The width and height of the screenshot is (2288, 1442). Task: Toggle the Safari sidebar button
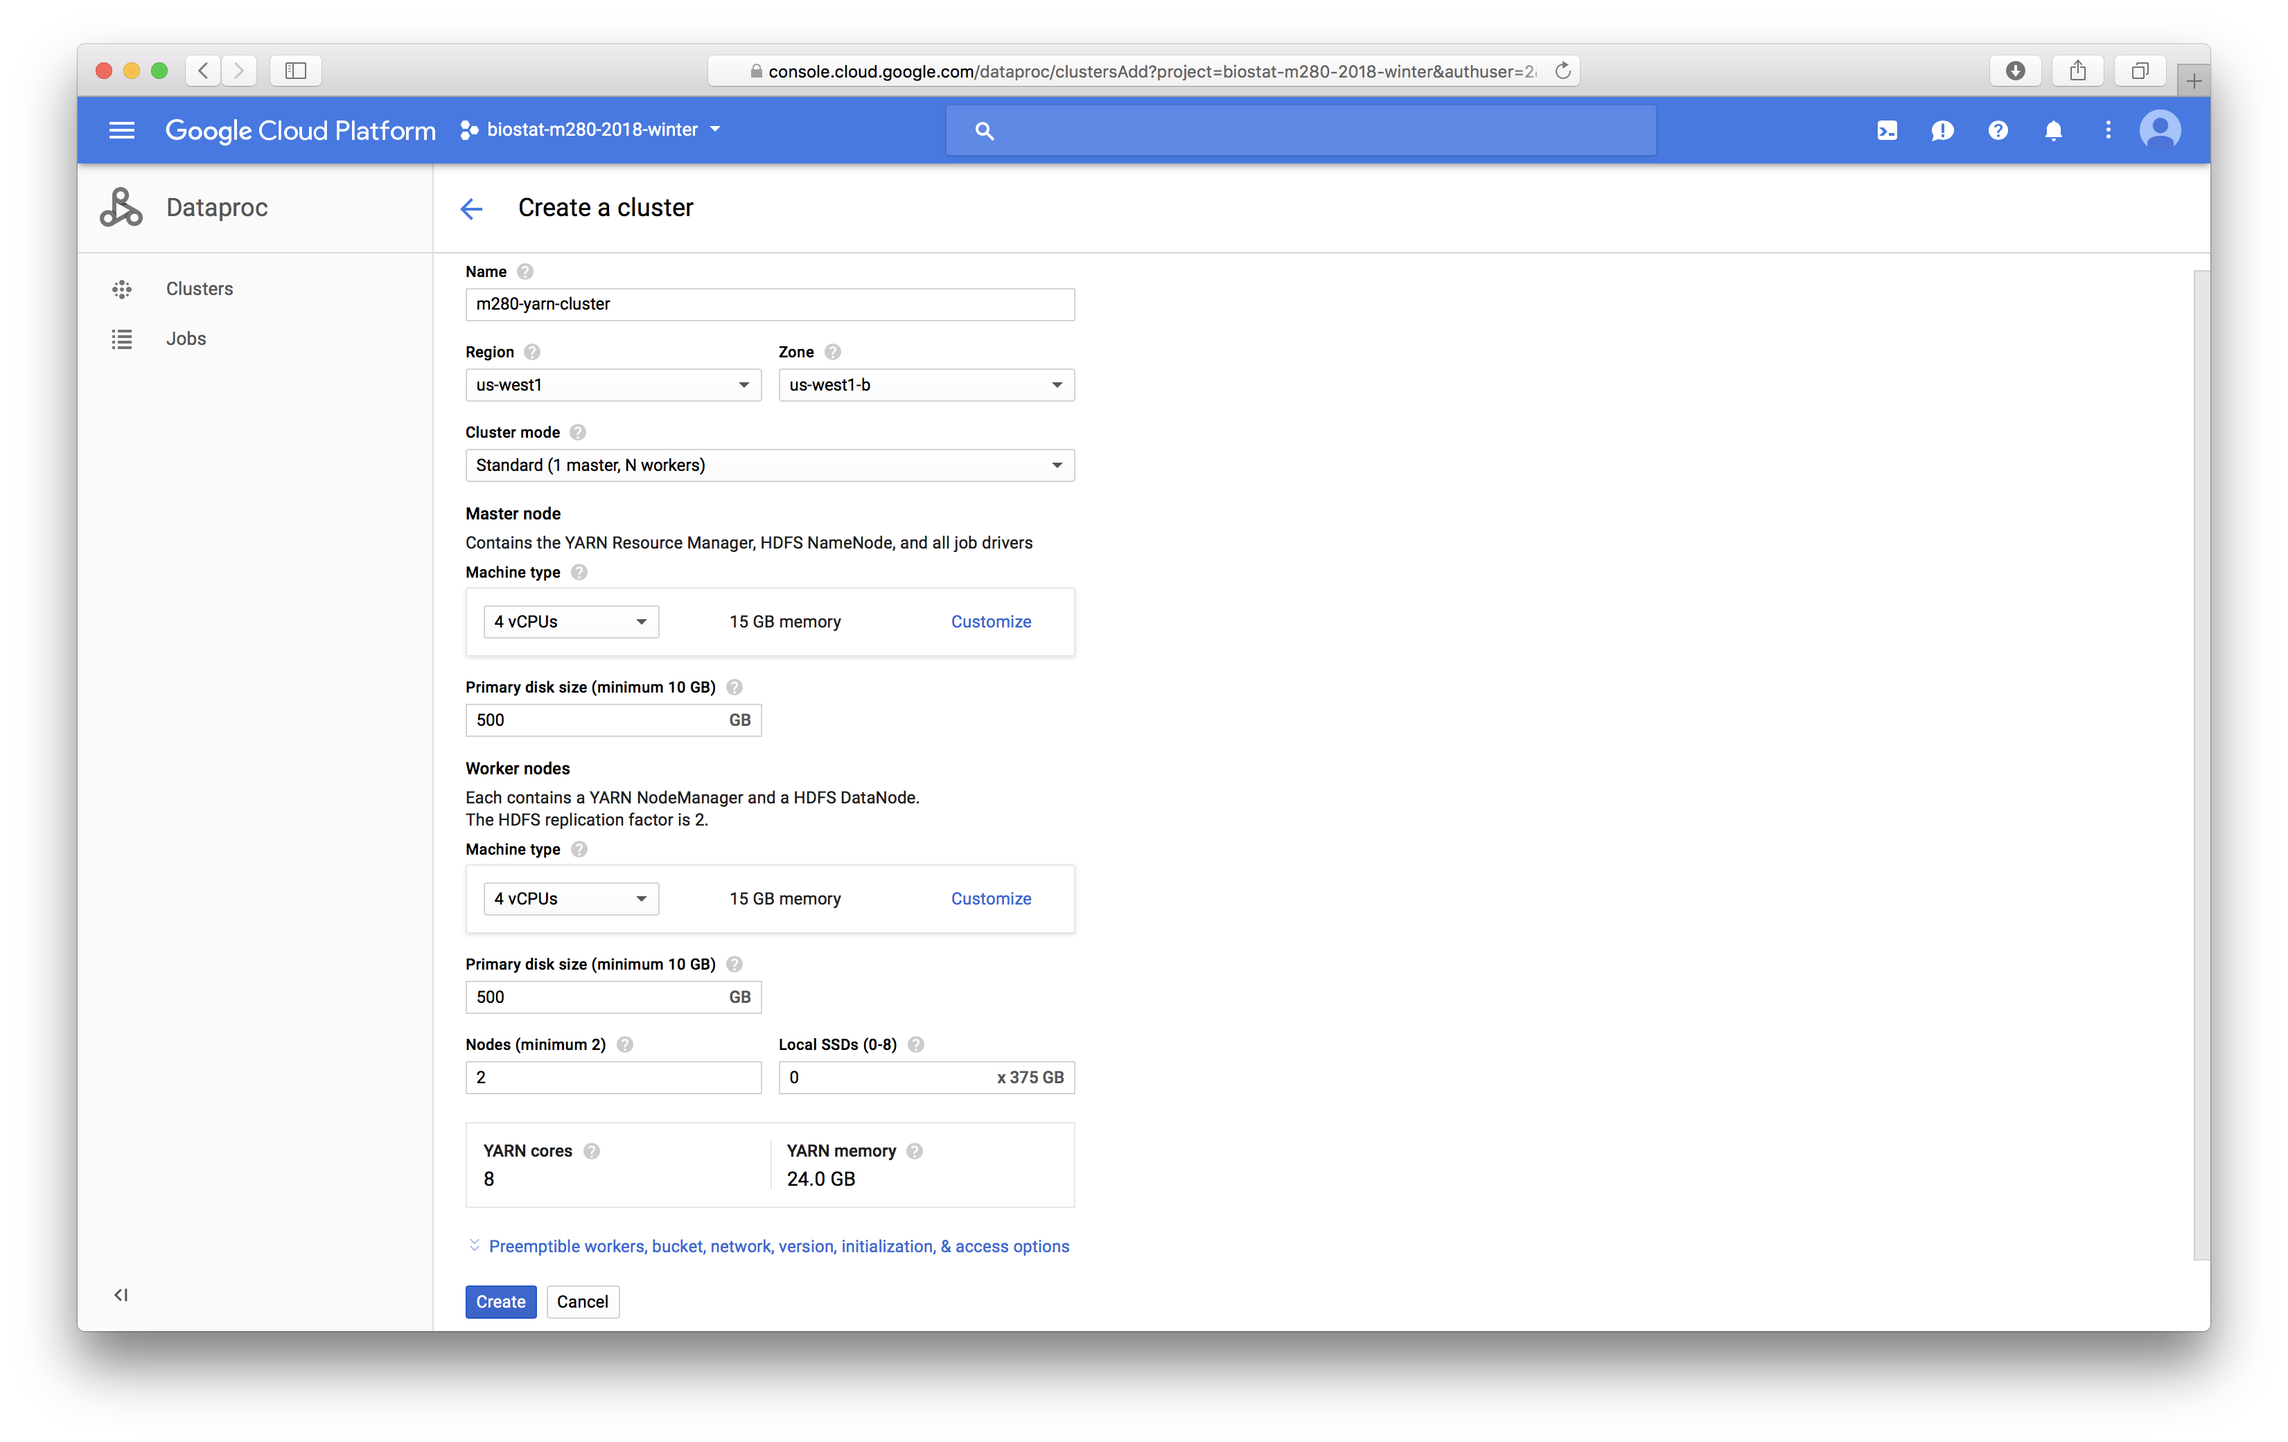click(295, 71)
